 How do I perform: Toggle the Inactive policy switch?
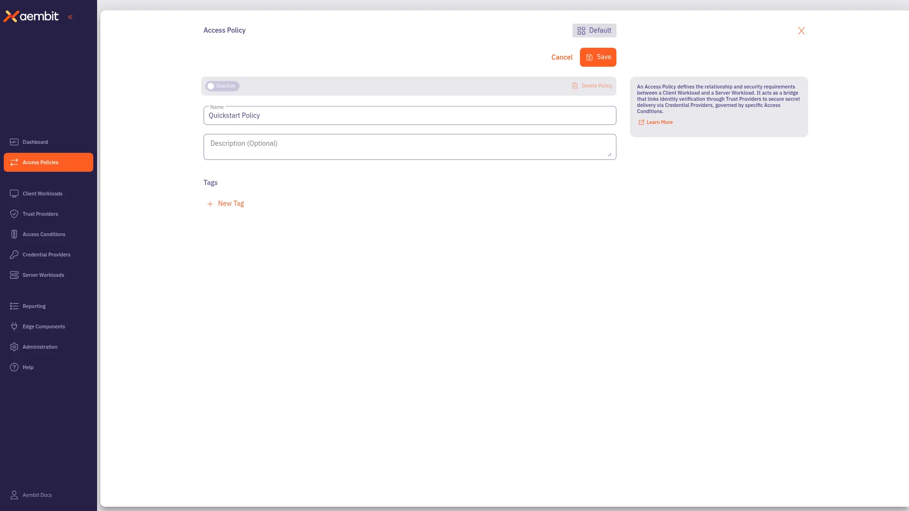pos(223,86)
